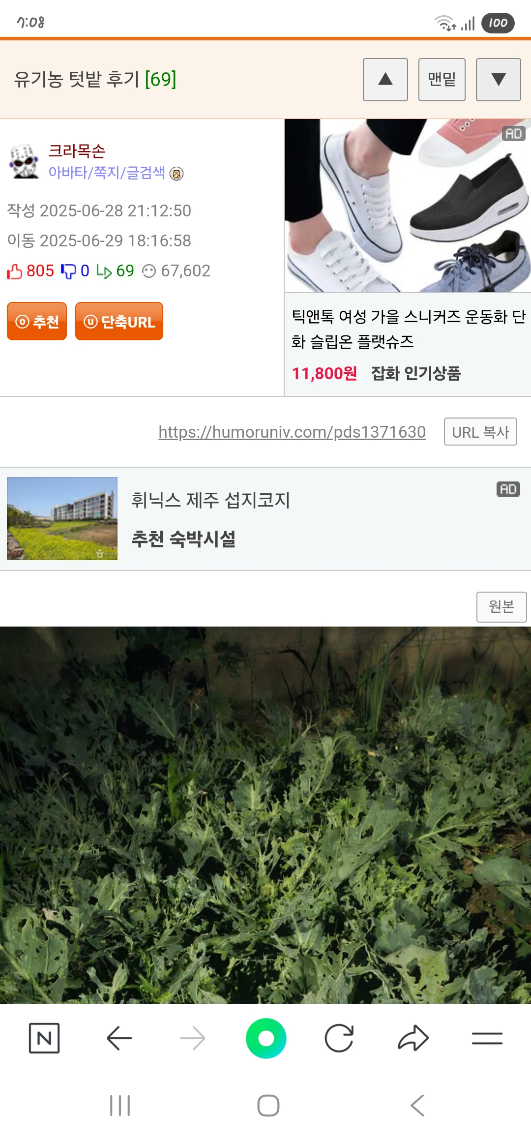Tap the 단축URL button

[x=119, y=321]
